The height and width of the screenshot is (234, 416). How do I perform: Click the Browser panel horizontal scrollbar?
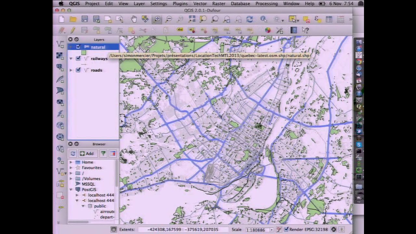click(x=78, y=222)
